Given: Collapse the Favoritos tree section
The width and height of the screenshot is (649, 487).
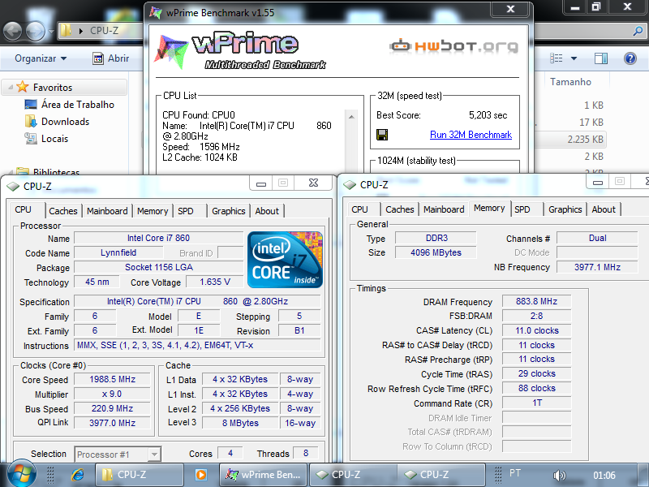Looking at the screenshot, I should (x=11, y=88).
